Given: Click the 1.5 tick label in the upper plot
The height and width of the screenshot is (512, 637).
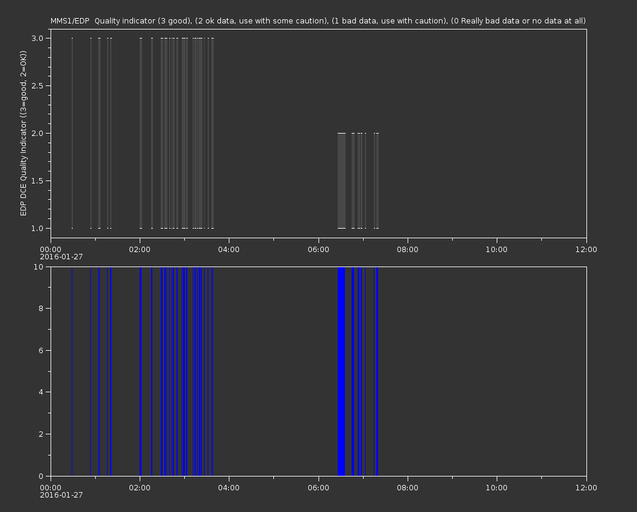Looking at the screenshot, I should (37, 180).
